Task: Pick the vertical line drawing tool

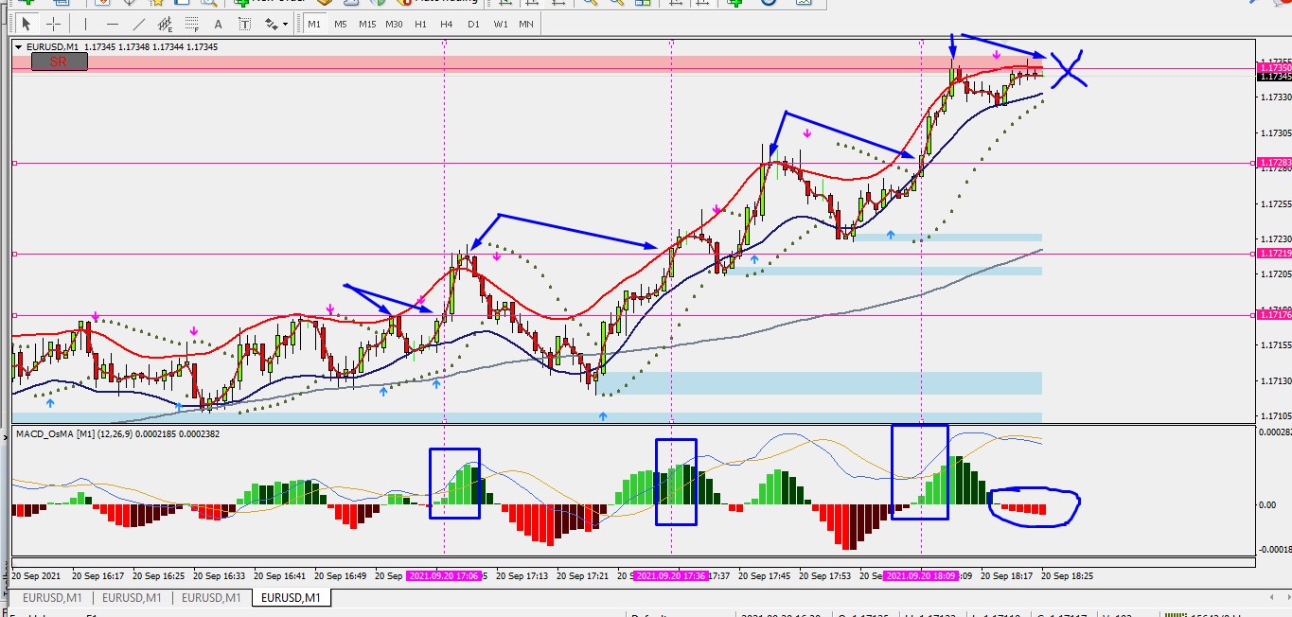Action: tap(85, 24)
